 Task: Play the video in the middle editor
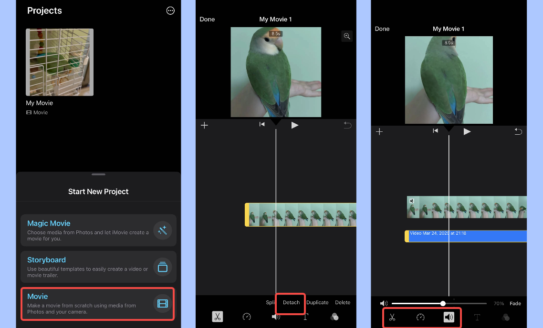coord(295,125)
